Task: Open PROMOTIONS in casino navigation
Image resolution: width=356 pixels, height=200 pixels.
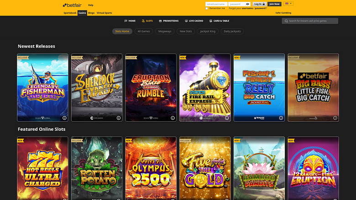Action: point(171,21)
